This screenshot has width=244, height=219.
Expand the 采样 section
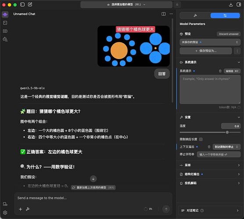210,165
